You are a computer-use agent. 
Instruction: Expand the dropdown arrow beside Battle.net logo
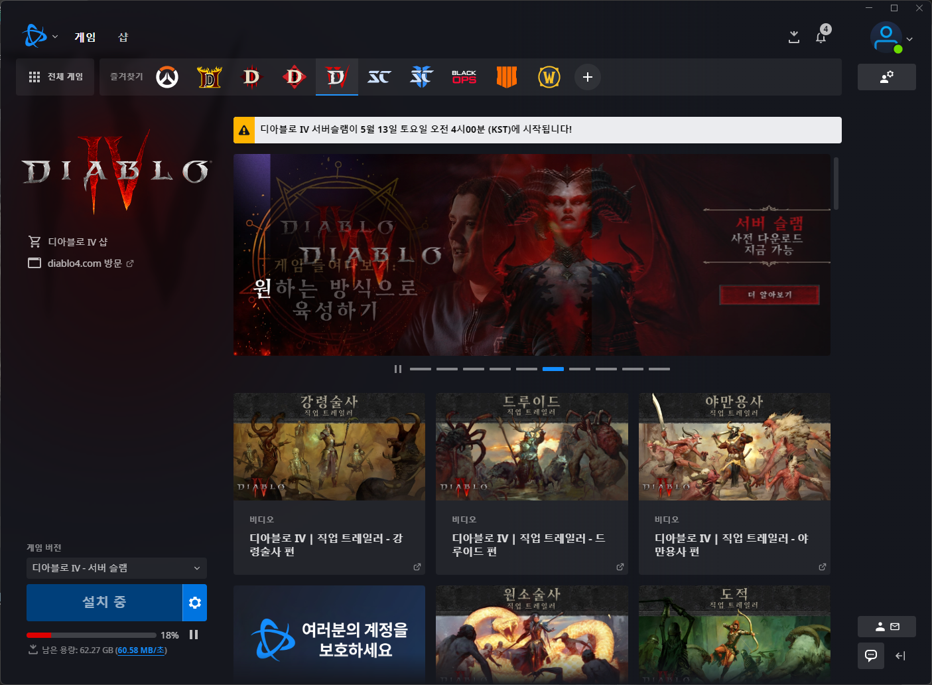(55, 37)
